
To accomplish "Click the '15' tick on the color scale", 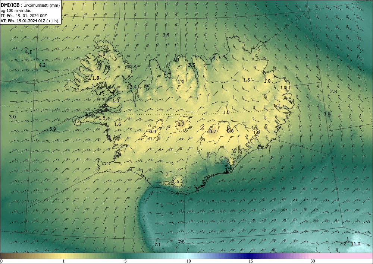I will 251,261.
